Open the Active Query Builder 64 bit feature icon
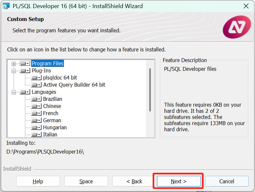This screenshot has height=192, width=255. [36, 85]
